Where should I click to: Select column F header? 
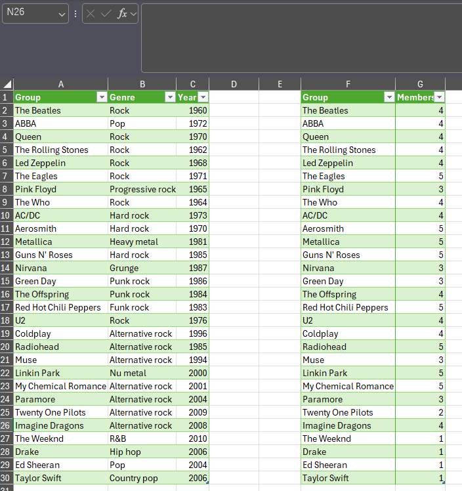click(348, 84)
